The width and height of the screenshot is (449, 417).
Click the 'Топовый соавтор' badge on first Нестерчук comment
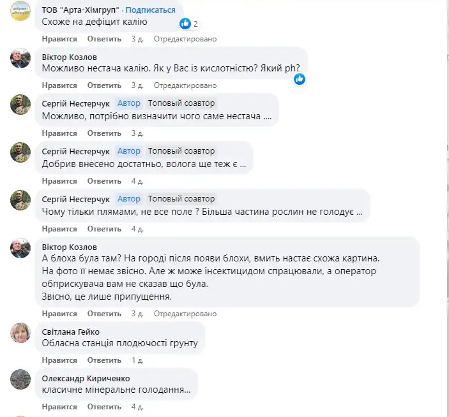click(181, 103)
